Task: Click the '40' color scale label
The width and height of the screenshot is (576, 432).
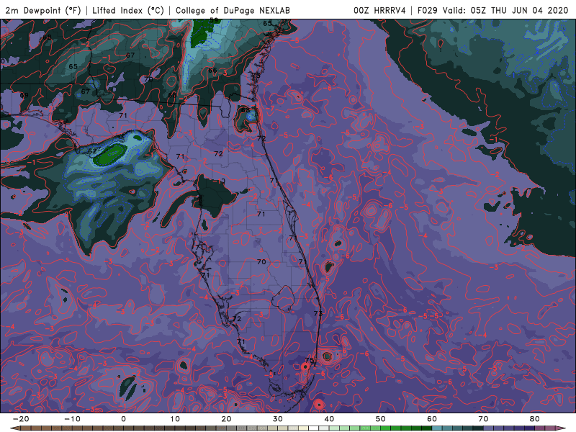Action: pyautogui.click(x=329, y=419)
